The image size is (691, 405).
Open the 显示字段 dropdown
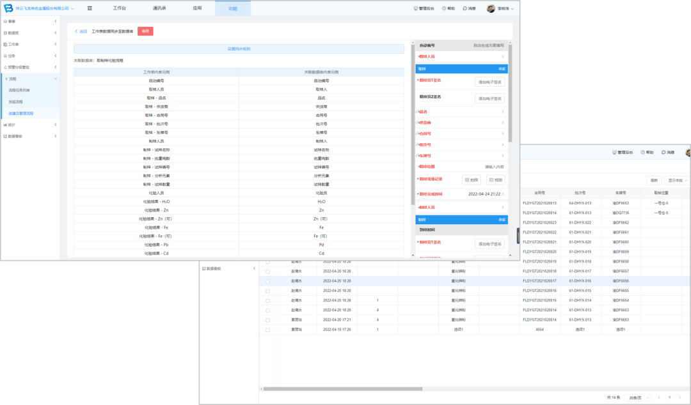tap(677, 180)
